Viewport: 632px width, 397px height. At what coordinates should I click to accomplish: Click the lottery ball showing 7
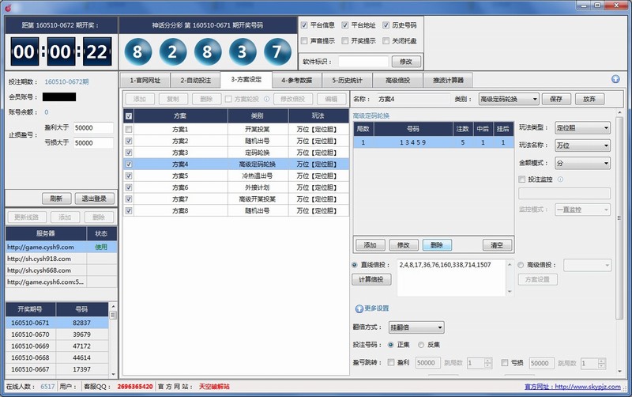coord(276,53)
